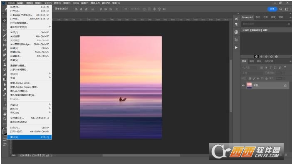Open the Character panel AI icon
The image size is (292, 164).
(236, 19)
